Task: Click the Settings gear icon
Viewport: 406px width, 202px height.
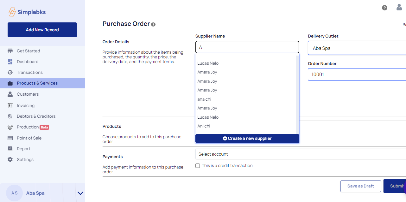Action: click(x=10, y=159)
